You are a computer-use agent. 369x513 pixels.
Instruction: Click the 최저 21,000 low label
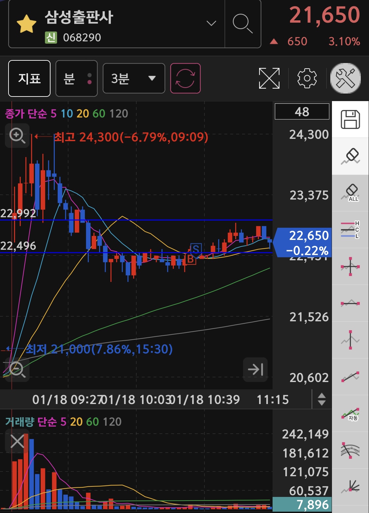(99, 349)
